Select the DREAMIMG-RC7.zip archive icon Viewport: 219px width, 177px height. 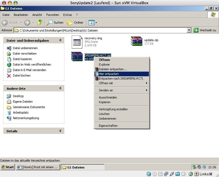coord(77,57)
